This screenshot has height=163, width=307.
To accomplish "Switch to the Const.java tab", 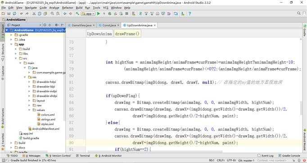I will (x=109, y=26).
